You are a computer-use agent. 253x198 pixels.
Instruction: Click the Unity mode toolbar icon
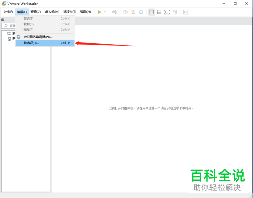coord(175,12)
